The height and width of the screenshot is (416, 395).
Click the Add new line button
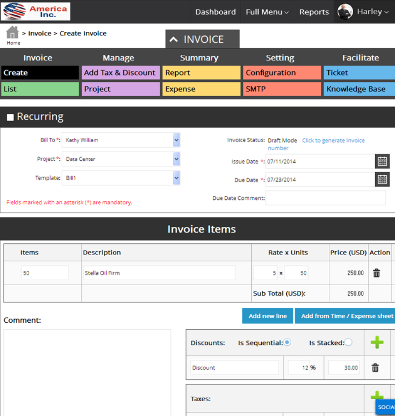pos(267,316)
